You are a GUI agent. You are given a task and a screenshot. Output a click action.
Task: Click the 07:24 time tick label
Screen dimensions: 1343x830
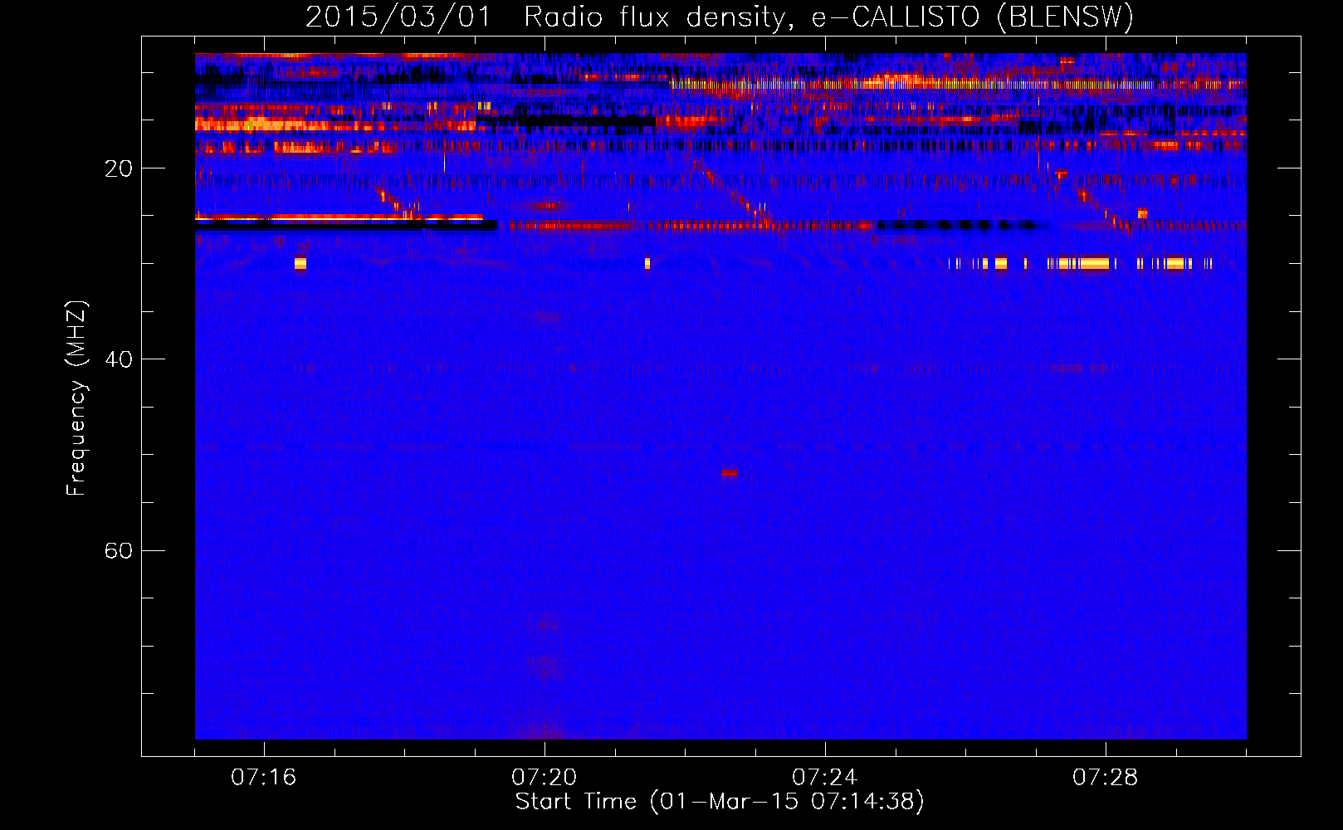[825, 777]
